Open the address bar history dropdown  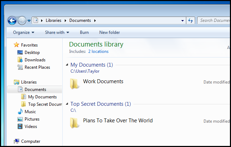[x=182, y=21]
